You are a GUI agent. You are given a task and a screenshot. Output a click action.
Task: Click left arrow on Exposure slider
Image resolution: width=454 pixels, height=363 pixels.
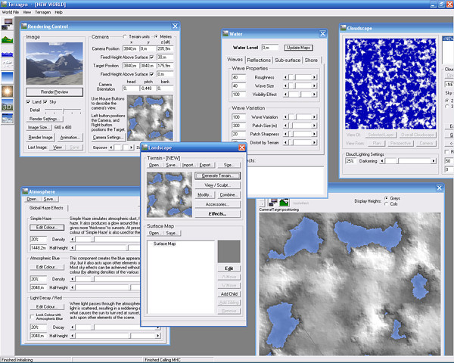click(111, 147)
